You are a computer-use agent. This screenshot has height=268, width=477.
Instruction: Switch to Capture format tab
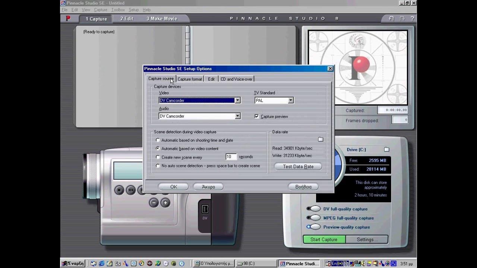(190, 79)
